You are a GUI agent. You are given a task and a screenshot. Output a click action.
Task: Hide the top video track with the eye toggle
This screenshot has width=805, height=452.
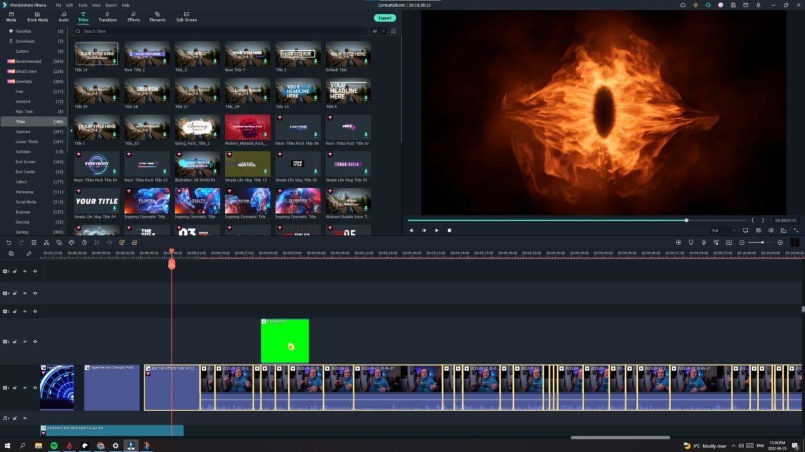[x=34, y=272]
